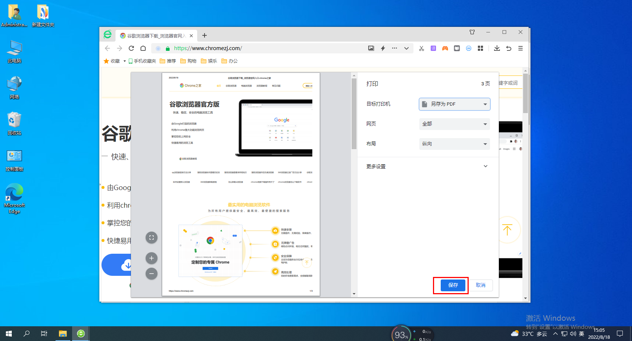The width and height of the screenshot is (632, 341).
Task: Open the 手机收藏夹 bookmark folder
Action: tap(142, 61)
